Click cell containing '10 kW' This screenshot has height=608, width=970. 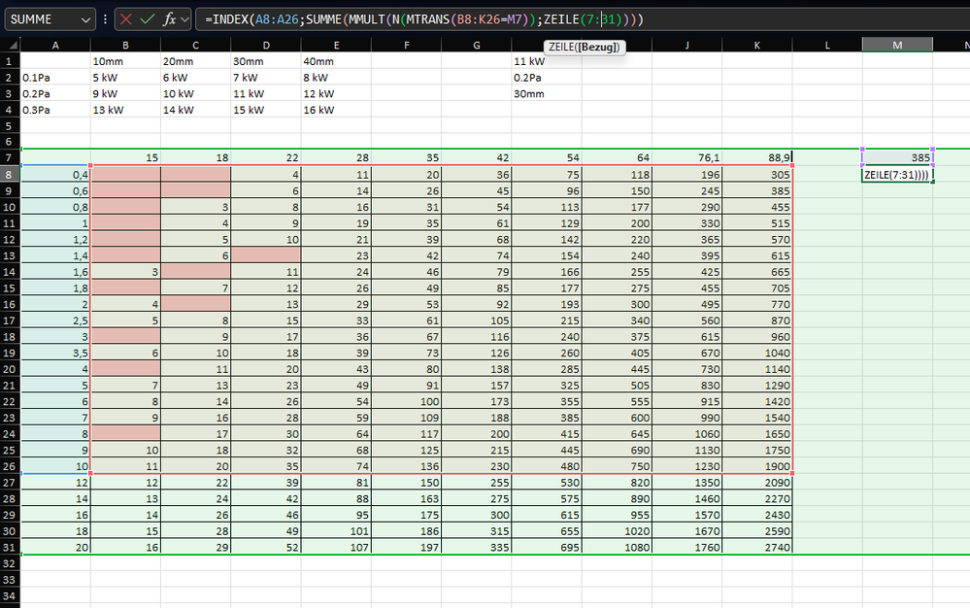coord(195,93)
